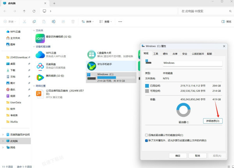Select the Windows (C:) drive icon

(x=92, y=77)
